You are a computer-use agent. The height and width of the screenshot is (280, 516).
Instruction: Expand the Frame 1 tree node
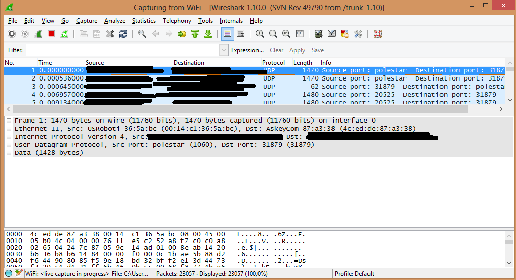click(9, 121)
